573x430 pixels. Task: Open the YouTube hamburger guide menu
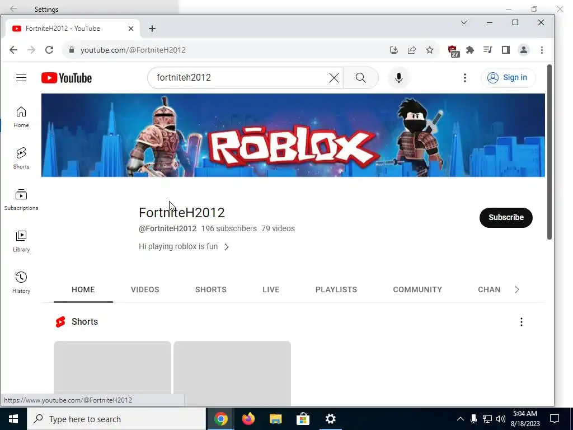[x=21, y=77]
